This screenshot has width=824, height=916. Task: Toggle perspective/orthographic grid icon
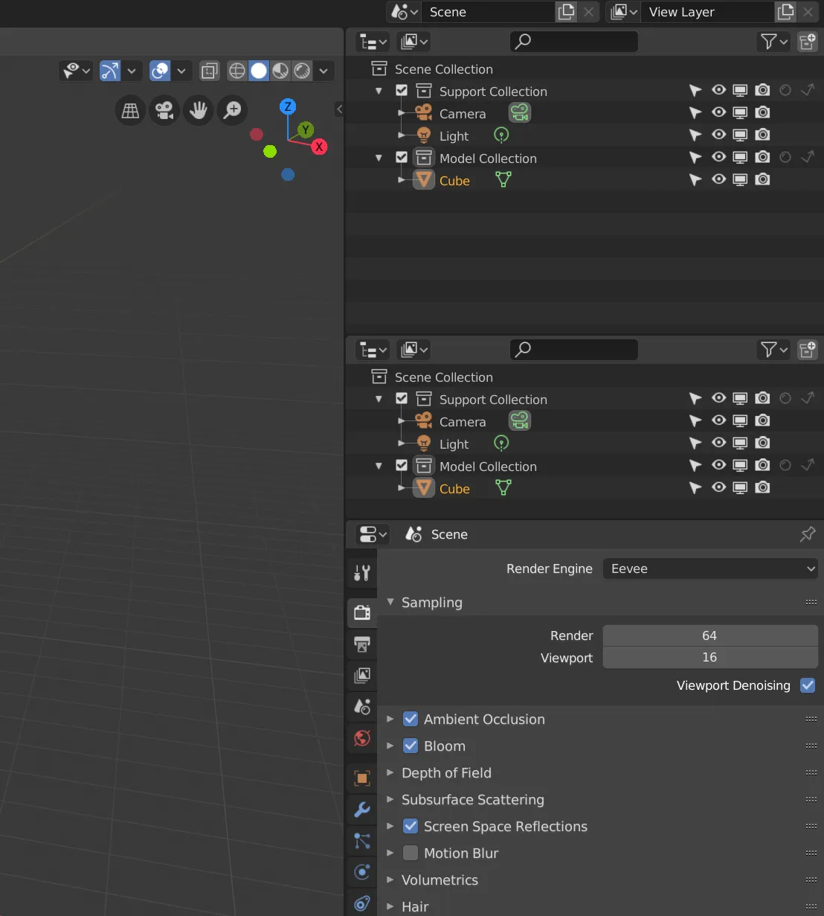[130, 111]
